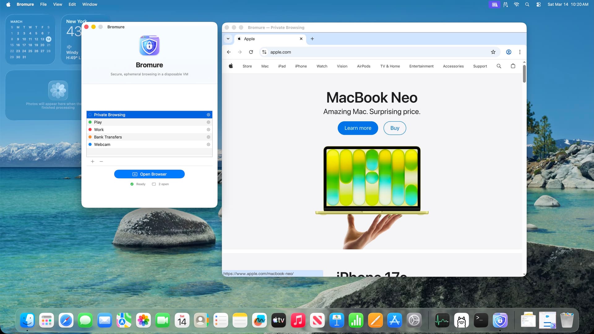Image resolution: width=594 pixels, height=334 pixels.
Task: Remove selected profile with minus button
Action: coord(101,161)
